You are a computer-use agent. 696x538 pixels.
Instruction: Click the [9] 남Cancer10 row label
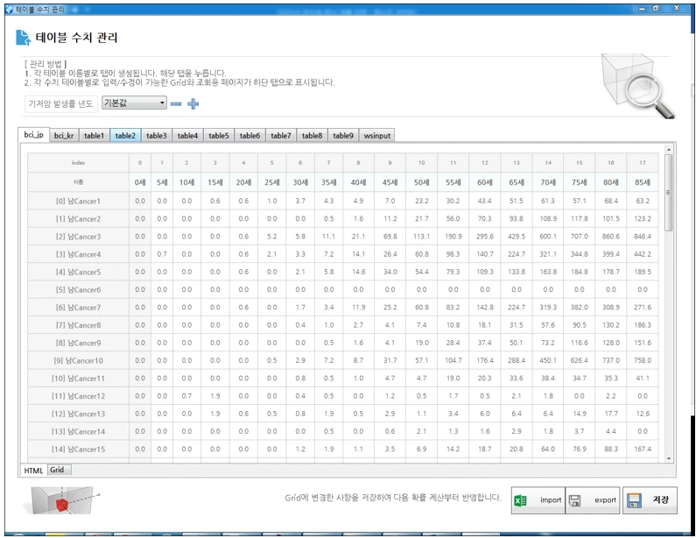pyautogui.click(x=78, y=361)
